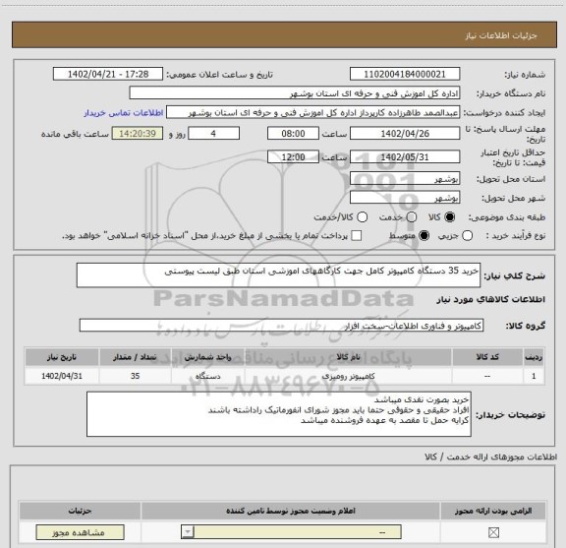
Task: Click the quantity cell showing 35
Action: coord(135,376)
